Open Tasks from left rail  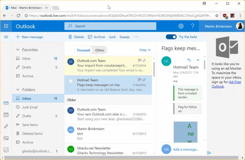click(x=6, y=150)
